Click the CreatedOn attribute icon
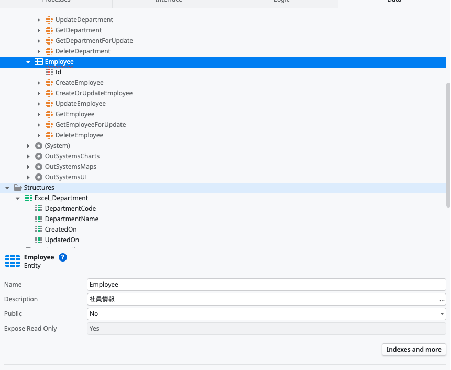Image resolution: width=451 pixels, height=370 pixels. pyautogui.click(x=39, y=230)
